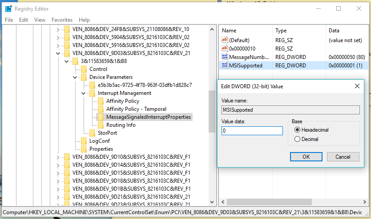Open the Favorites menu
This screenshot has height=219, width=371.
click(x=62, y=20)
